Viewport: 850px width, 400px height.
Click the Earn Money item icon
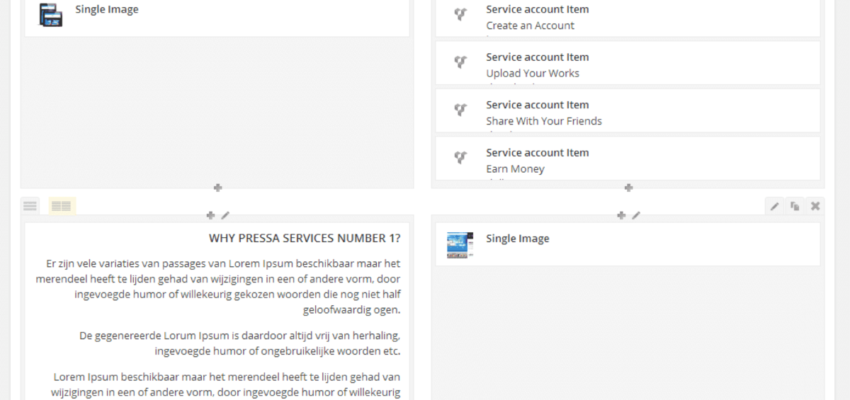[x=460, y=157]
